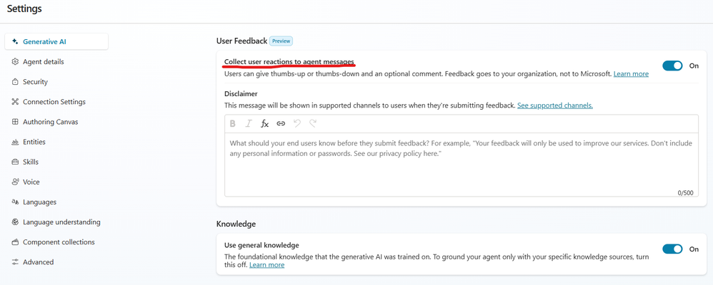Go to Agent details settings
Screen dimensions: 713x285
[43, 62]
